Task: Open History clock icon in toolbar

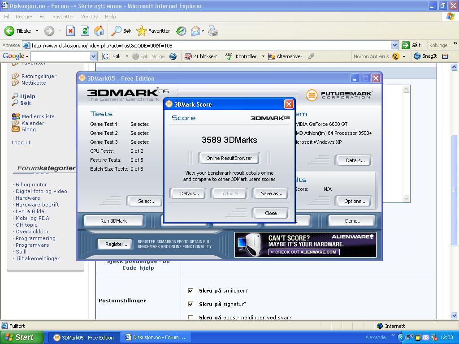Action: [181, 31]
